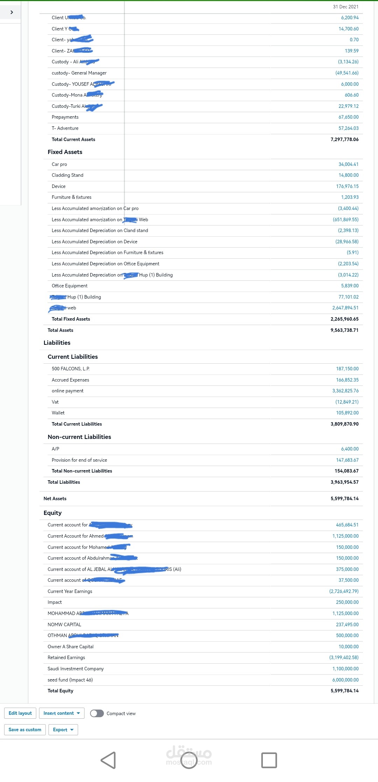Open the Wallet liability amount 105,892.00
Image resolution: width=378 pixels, height=782 pixels.
click(347, 413)
